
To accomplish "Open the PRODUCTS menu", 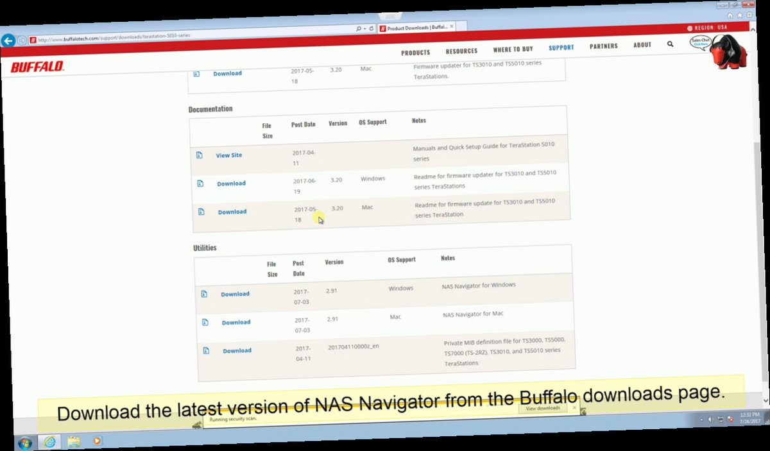I will click(416, 53).
